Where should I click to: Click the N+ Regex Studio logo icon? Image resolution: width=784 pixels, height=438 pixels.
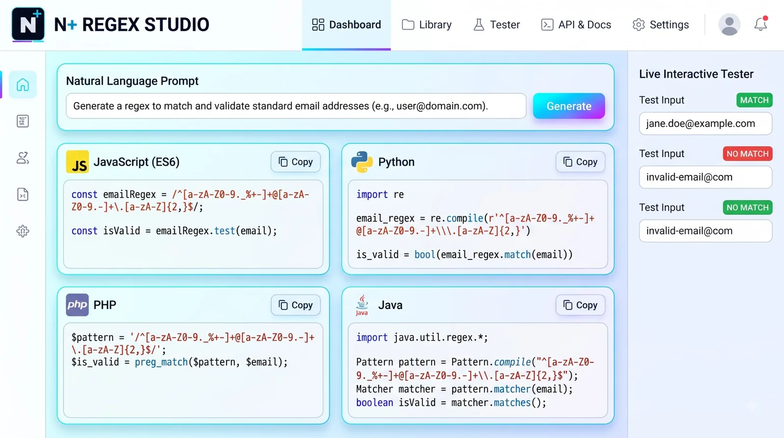tap(28, 24)
